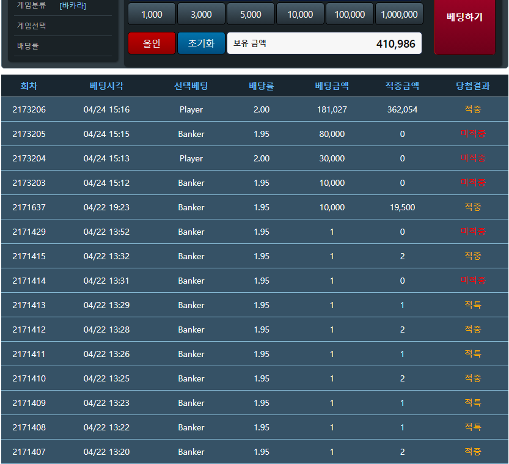Click the bet time 04/22 13:32
This screenshot has width=509, height=464.
106,256
